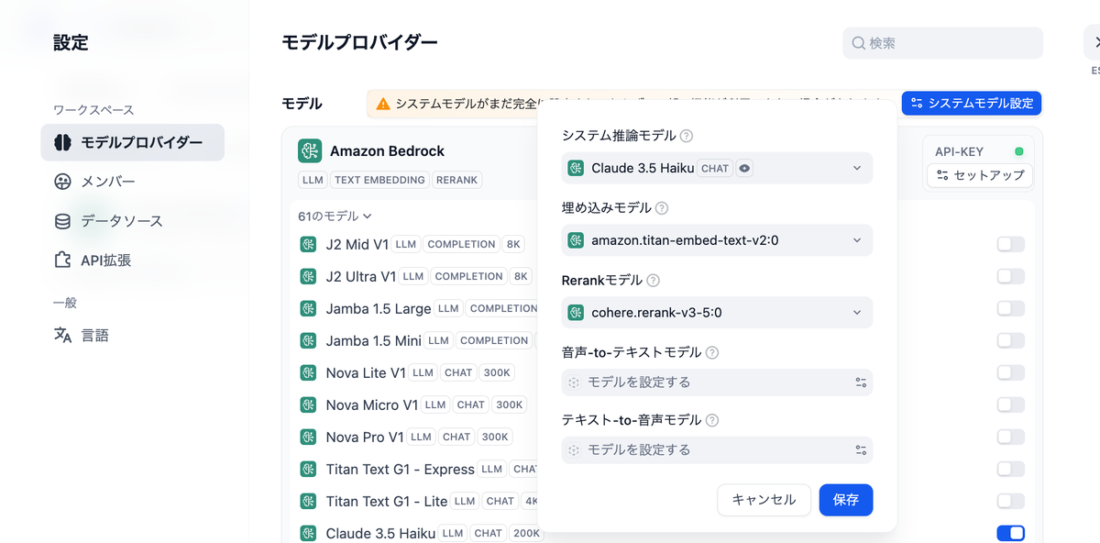The width and height of the screenshot is (1100, 543).
Task: Open the システム推論モデル dropdown
Action: coord(717,168)
